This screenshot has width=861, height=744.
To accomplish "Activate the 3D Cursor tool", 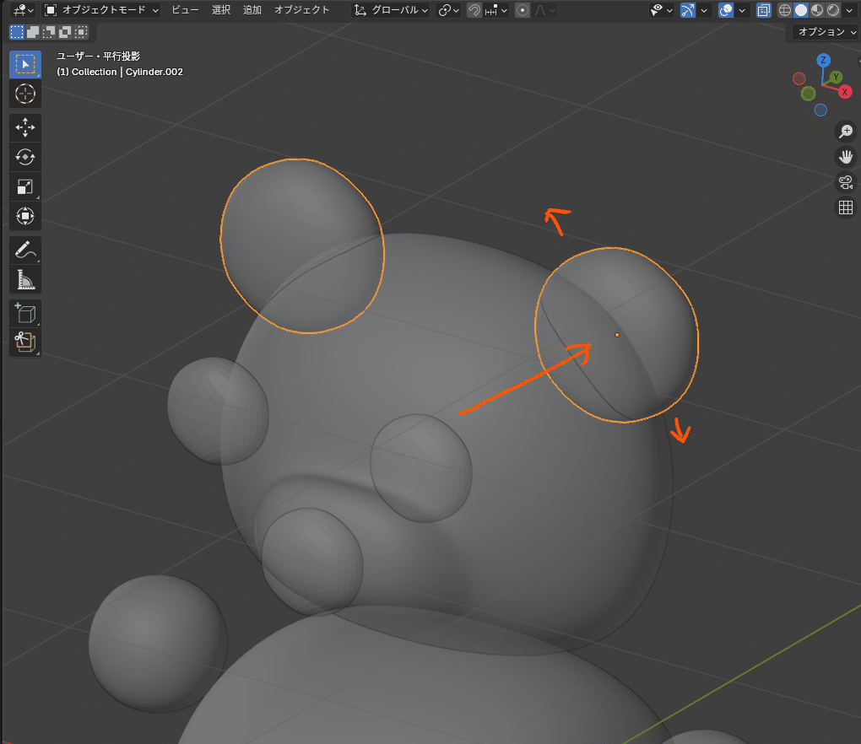I will pyautogui.click(x=24, y=94).
